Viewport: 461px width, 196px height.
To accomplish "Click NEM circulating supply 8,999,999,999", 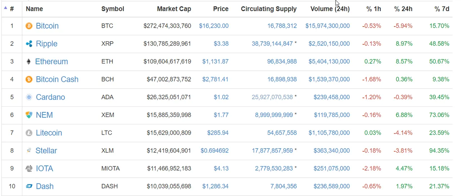I will [274, 115].
